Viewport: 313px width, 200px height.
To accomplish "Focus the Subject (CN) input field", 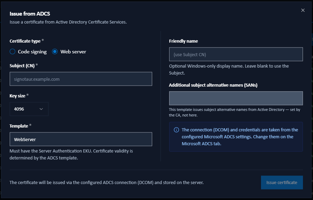I will coord(81,79).
